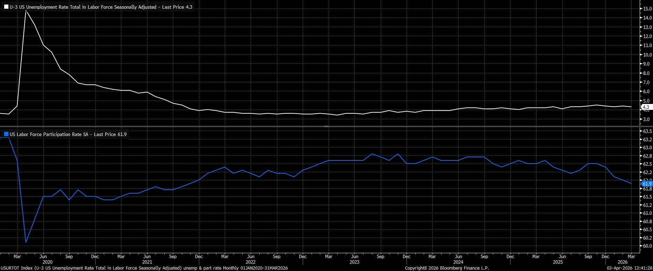
Task: Click the white 4.3 last price tag
Action: click(x=645, y=107)
